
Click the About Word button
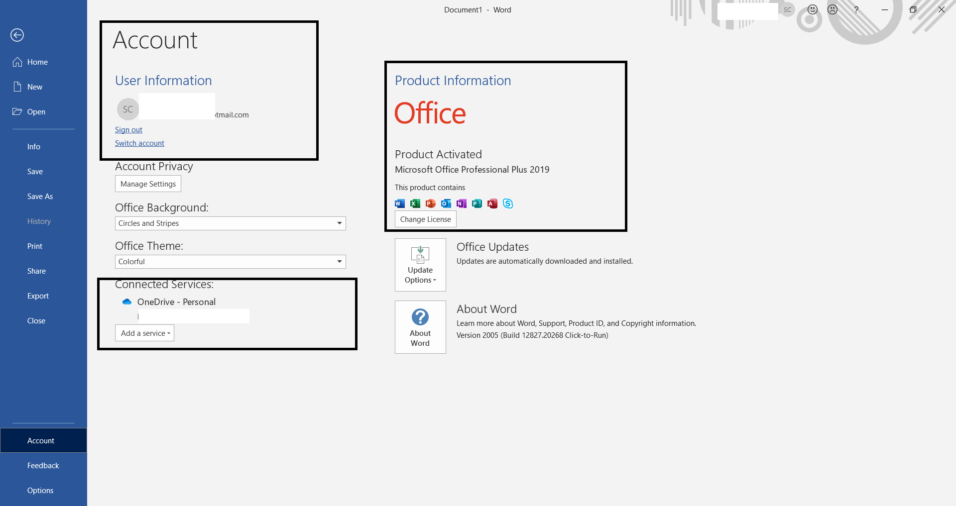[x=420, y=327]
